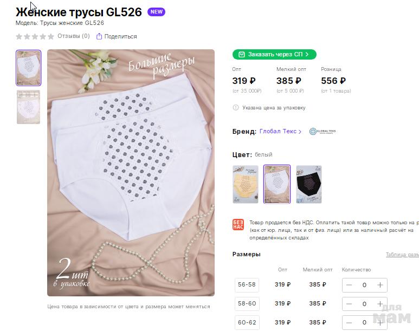Select the white color swatch
The width and height of the screenshot is (419, 331).
pyautogui.click(x=277, y=184)
